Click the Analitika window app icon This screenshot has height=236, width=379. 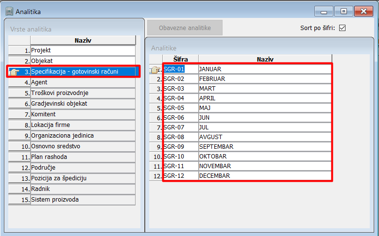[x=9, y=11]
